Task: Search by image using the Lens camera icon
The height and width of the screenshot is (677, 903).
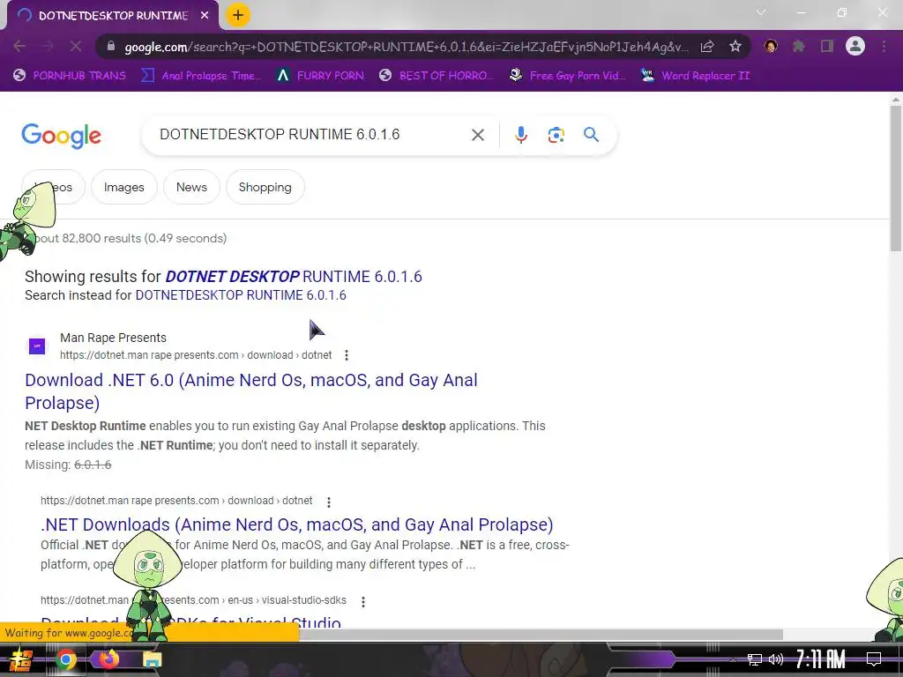Action: (556, 135)
